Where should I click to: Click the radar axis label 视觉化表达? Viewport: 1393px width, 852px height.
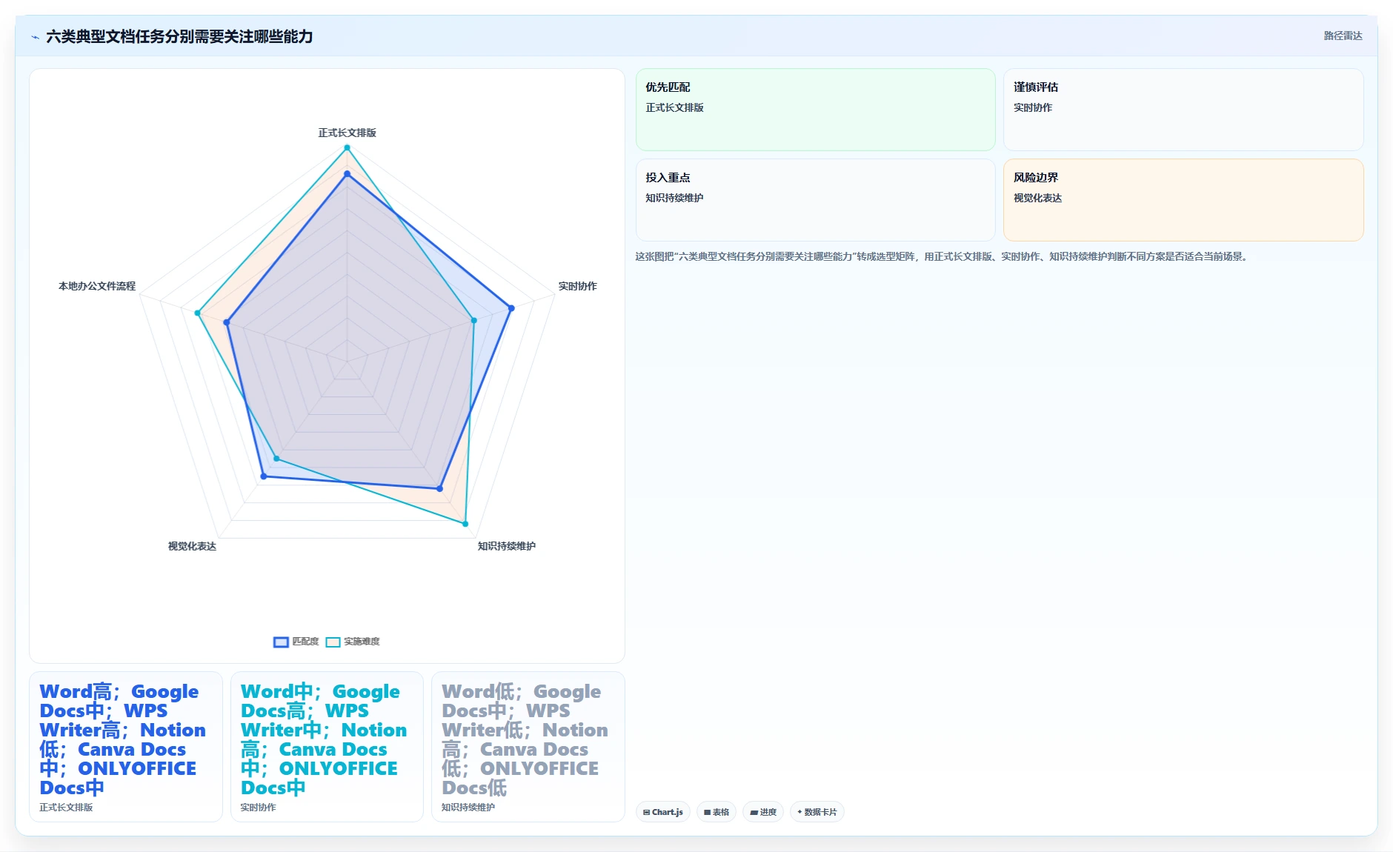pos(192,546)
